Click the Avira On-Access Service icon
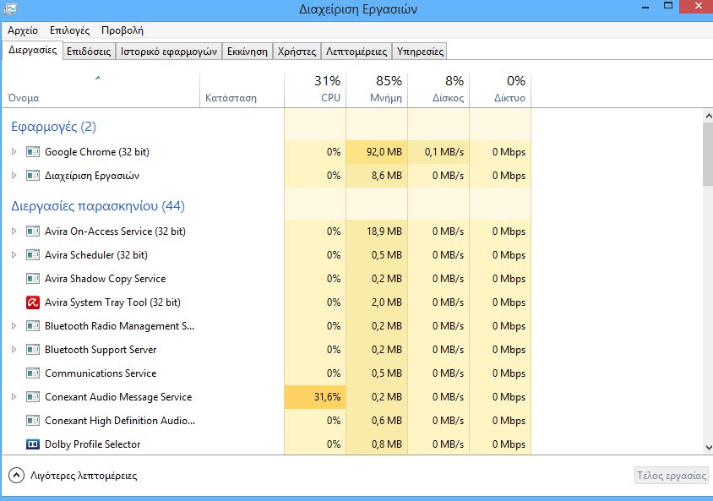The image size is (713, 501). (33, 231)
